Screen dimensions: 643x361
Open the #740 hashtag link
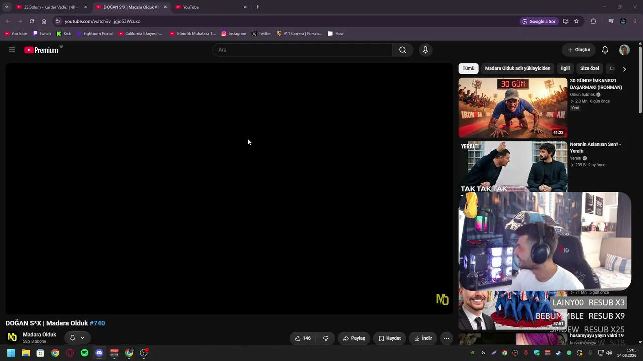97,323
